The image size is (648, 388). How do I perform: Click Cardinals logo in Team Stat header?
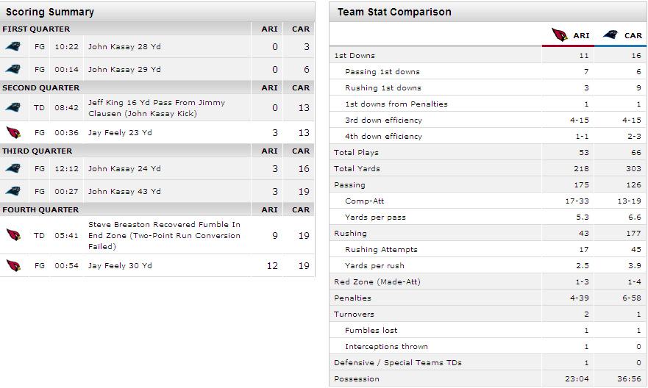(x=560, y=35)
